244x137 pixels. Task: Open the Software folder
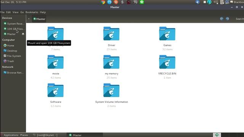pos(56,91)
